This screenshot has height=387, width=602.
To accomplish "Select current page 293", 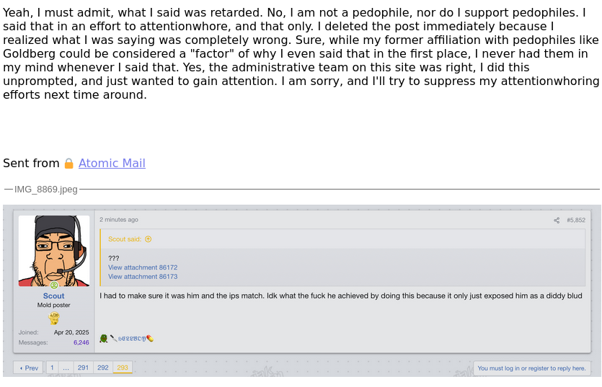I will pos(123,368).
